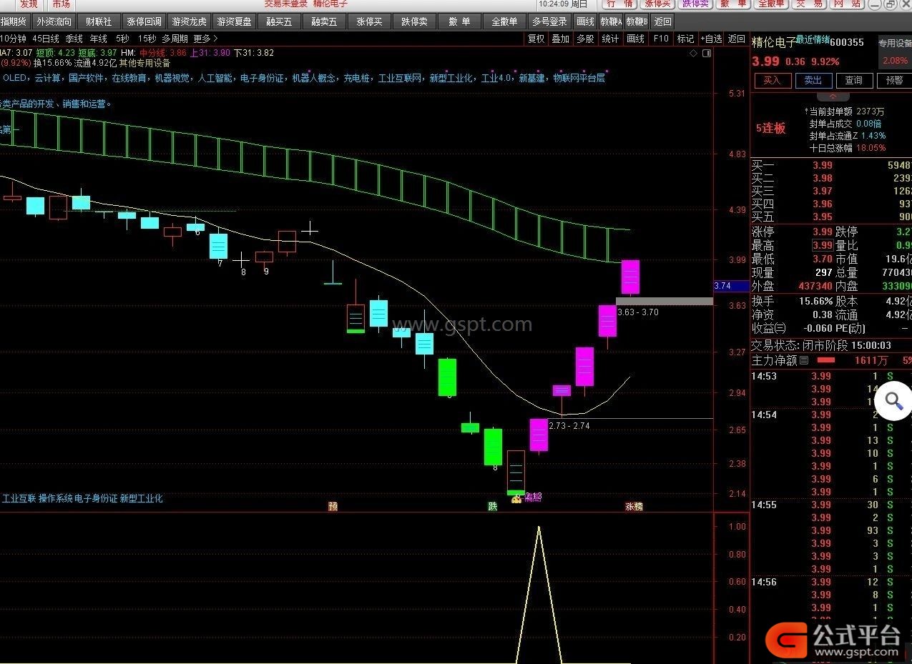
Task: Click the 外资流向 toolbar button
Action: (x=54, y=21)
